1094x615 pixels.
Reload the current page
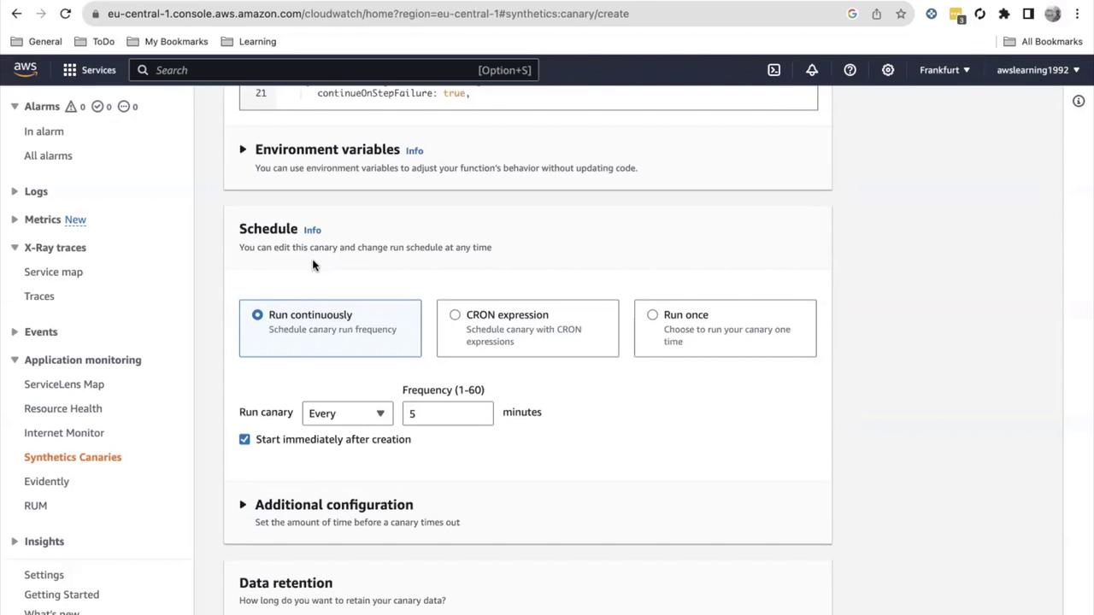tap(65, 14)
